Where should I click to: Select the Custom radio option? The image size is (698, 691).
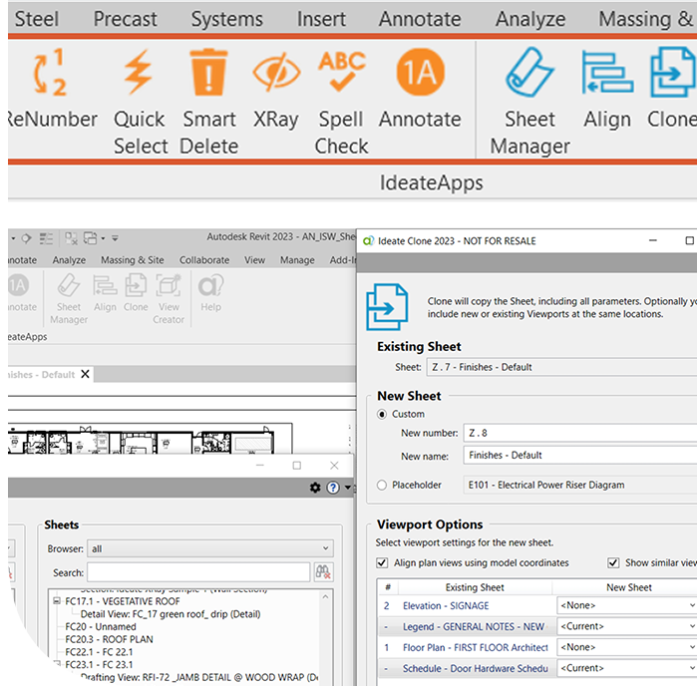click(x=382, y=414)
